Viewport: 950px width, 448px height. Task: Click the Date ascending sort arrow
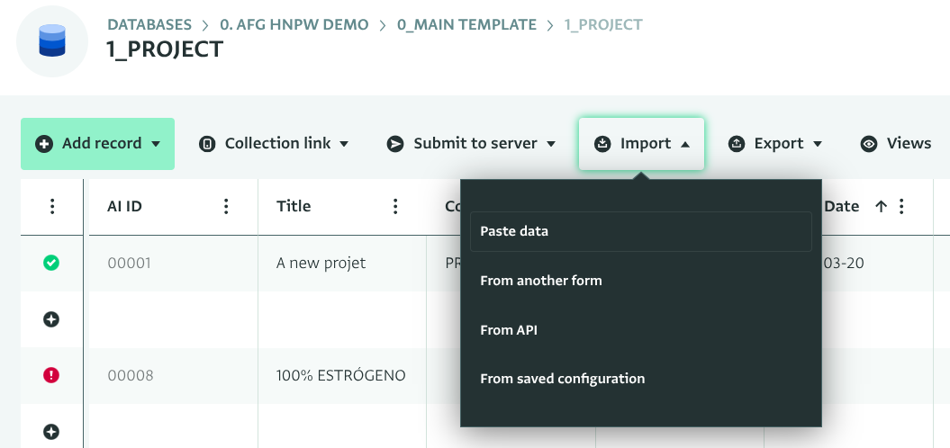coord(881,206)
